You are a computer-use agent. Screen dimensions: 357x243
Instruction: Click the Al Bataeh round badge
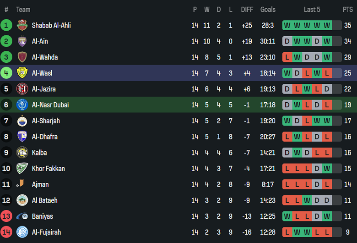click(22, 200)
